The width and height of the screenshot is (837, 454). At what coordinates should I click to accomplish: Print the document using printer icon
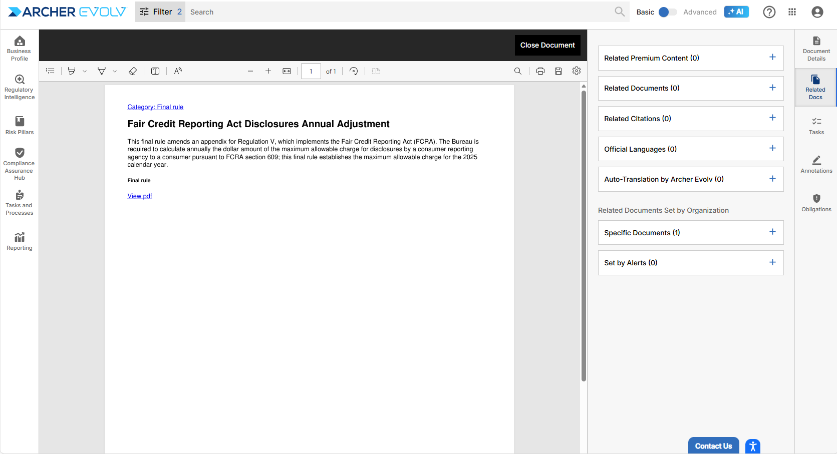[540, 71]
